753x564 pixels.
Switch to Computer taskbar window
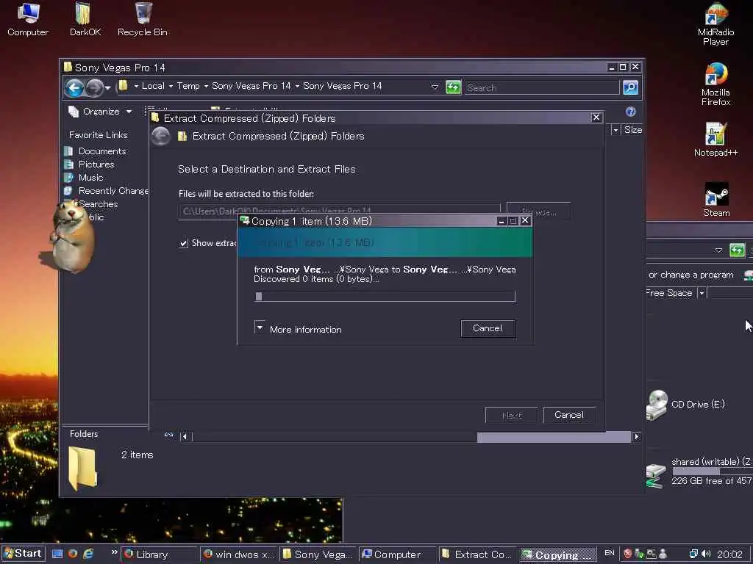398,554
